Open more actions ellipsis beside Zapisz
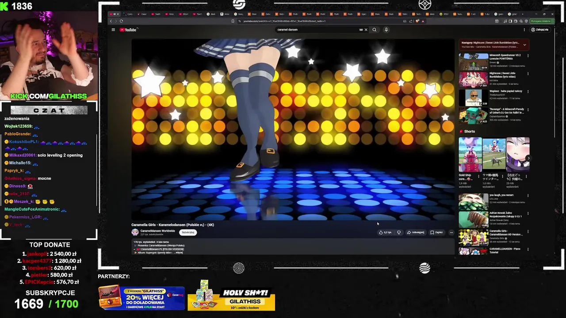The image size is (566, 318). pyautogui.click(x=451, y=232)
